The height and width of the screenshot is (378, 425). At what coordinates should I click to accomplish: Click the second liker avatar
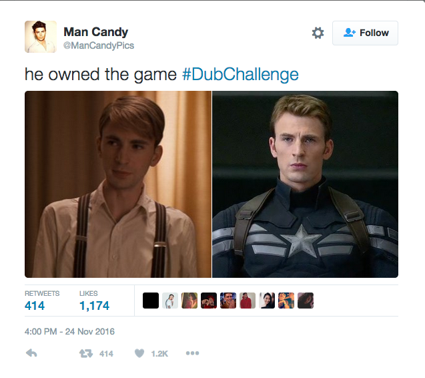pos(170,301)
